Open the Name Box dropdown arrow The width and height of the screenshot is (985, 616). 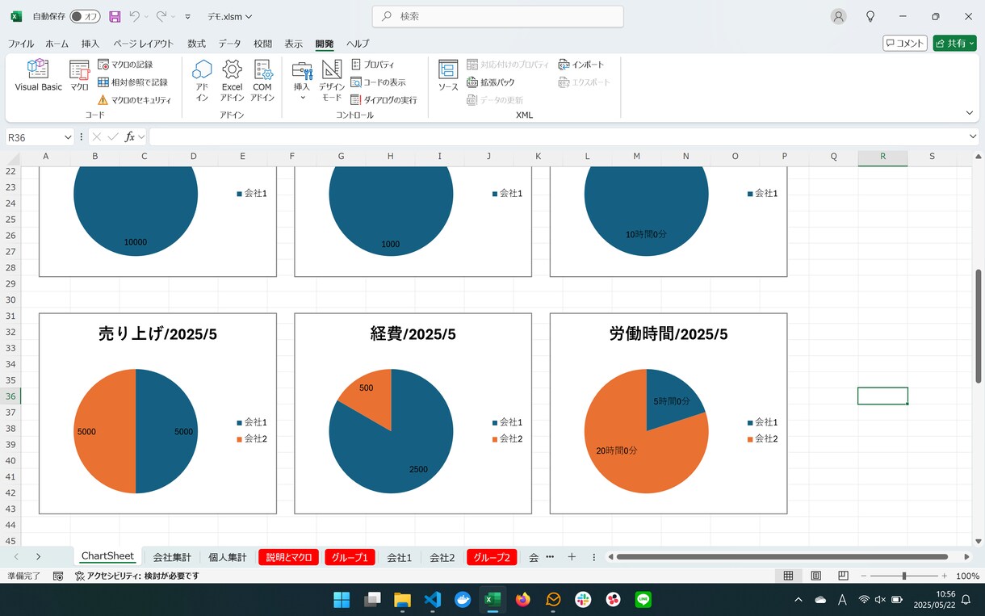(66, 137)
